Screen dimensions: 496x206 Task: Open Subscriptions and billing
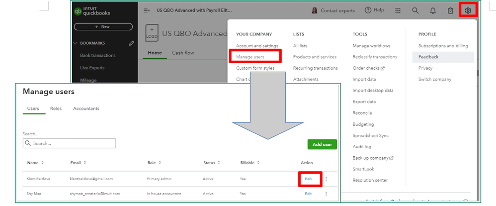[x=443, y=46]
